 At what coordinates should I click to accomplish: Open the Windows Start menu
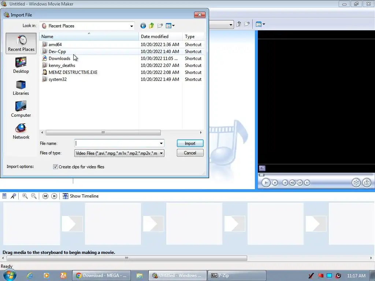point(10,275)
